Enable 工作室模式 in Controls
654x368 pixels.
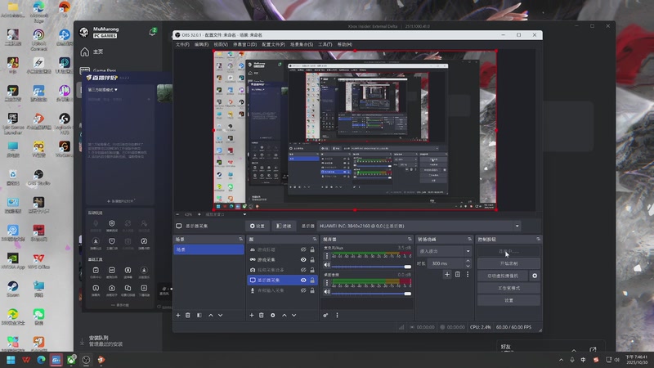pyautogui.click(x=508, y=289)
